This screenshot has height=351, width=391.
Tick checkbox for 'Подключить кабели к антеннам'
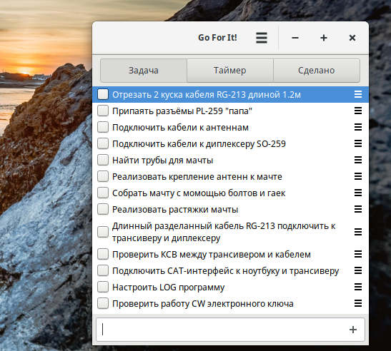point(103,127)
